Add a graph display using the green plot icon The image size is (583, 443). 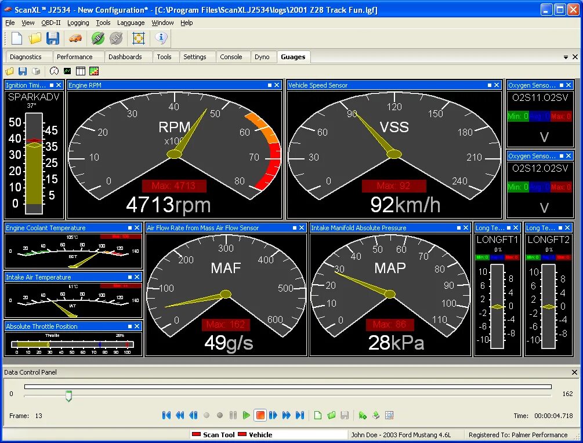[x=67, y=71]
